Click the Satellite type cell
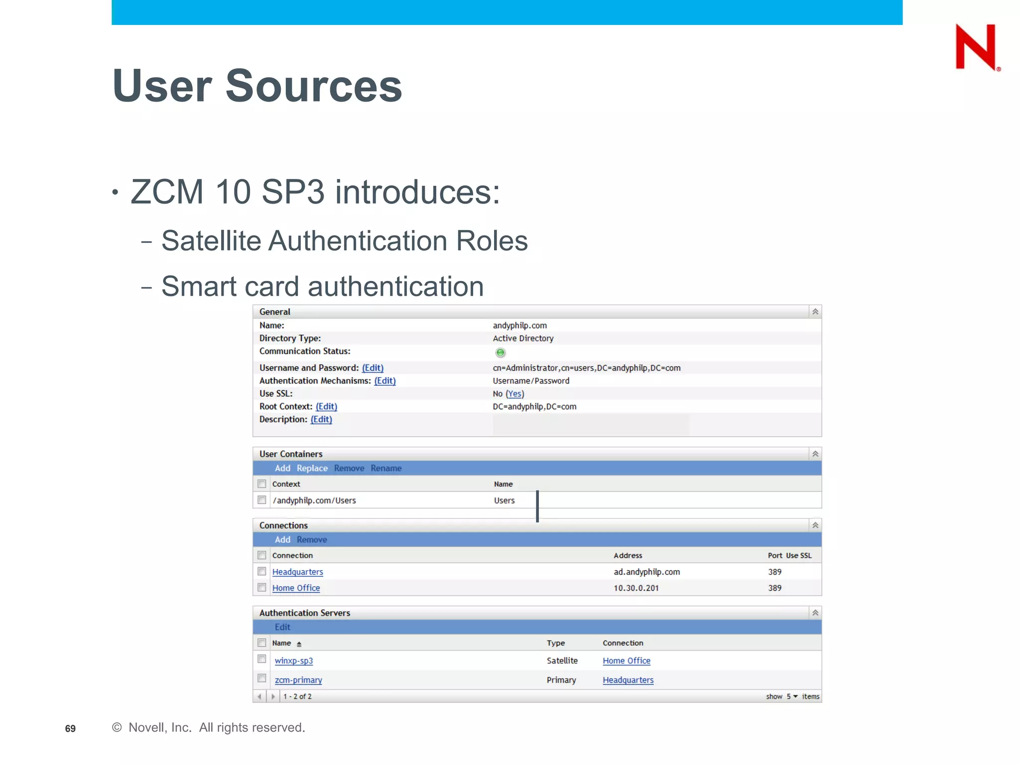This screenshot has height=765, width=1020. [562, 660]
